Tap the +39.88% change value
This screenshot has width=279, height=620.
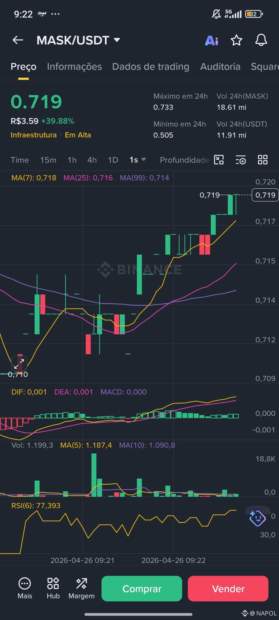point(58,121)
